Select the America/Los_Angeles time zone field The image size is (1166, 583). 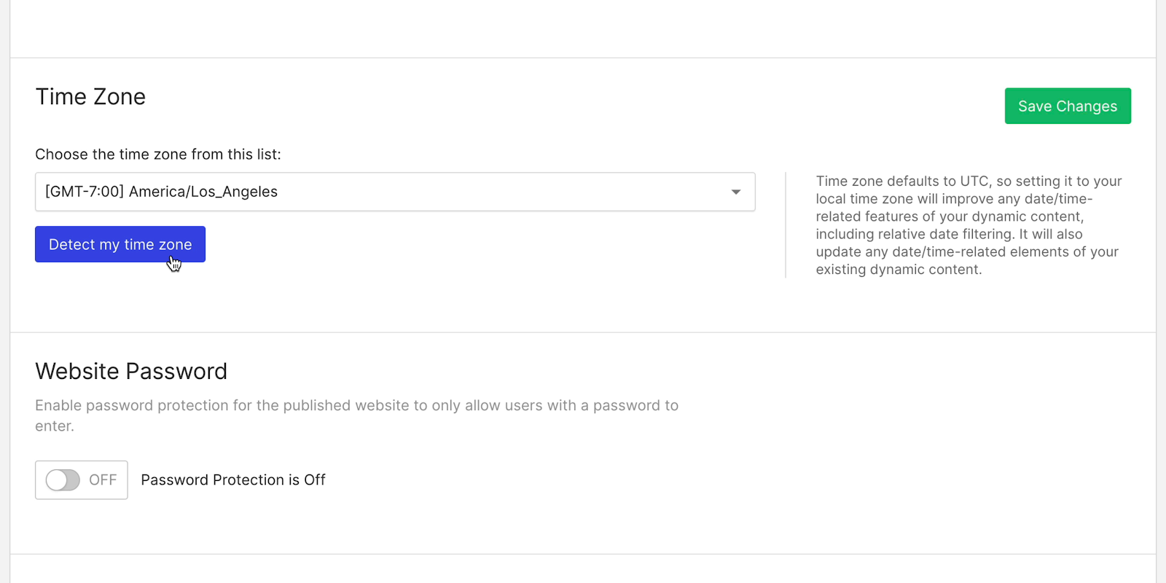click(394, 192)
